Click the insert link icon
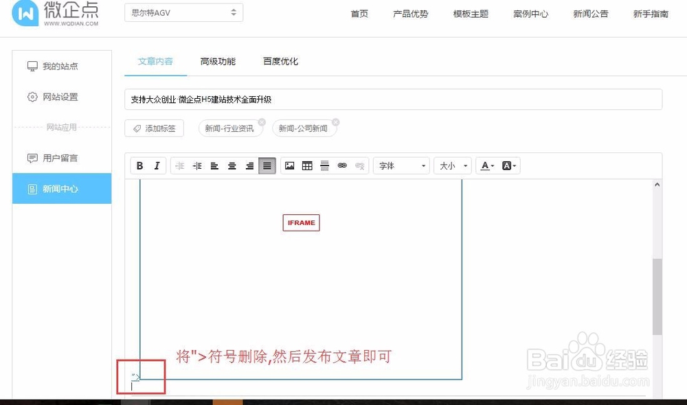 (x=342, y=166)
